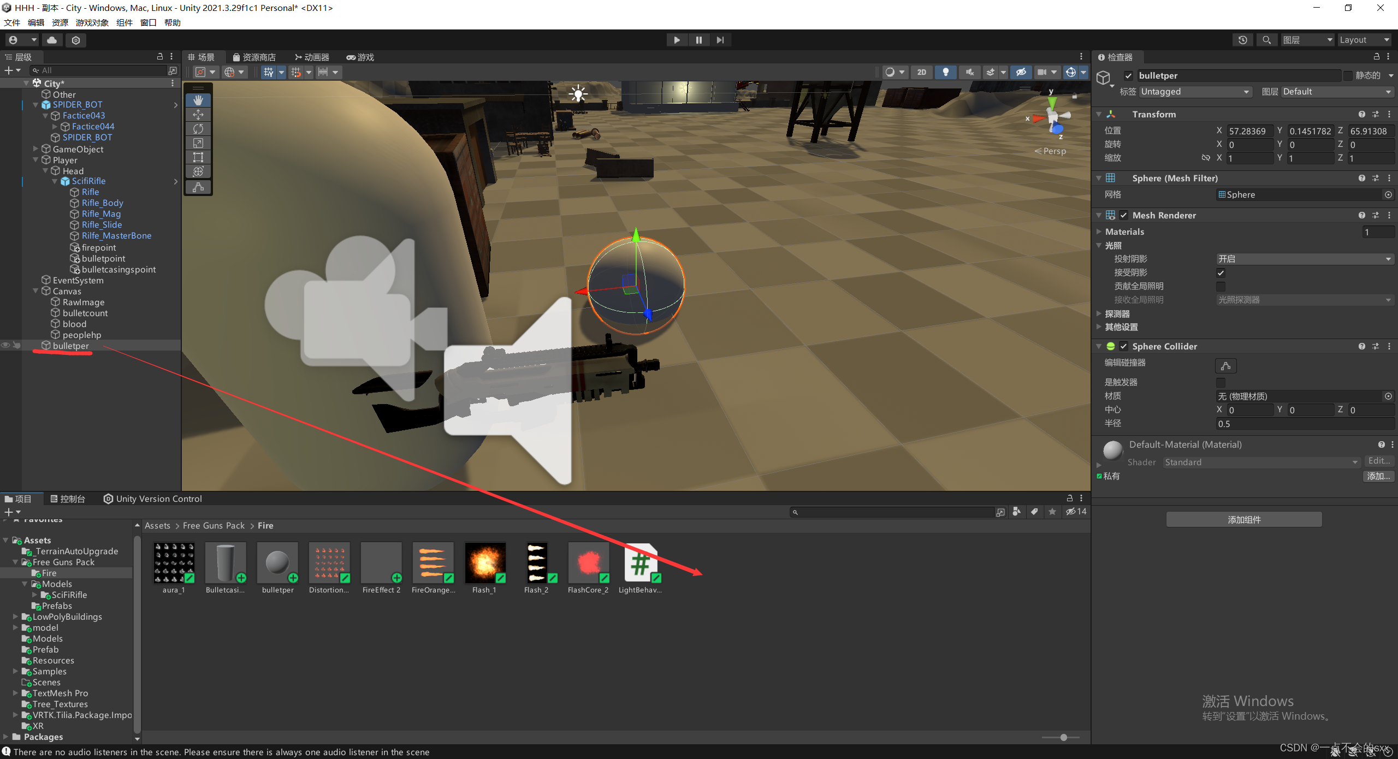Select the Move tool
This screenshot has width=1398, height=759.
tap(198, 114)
